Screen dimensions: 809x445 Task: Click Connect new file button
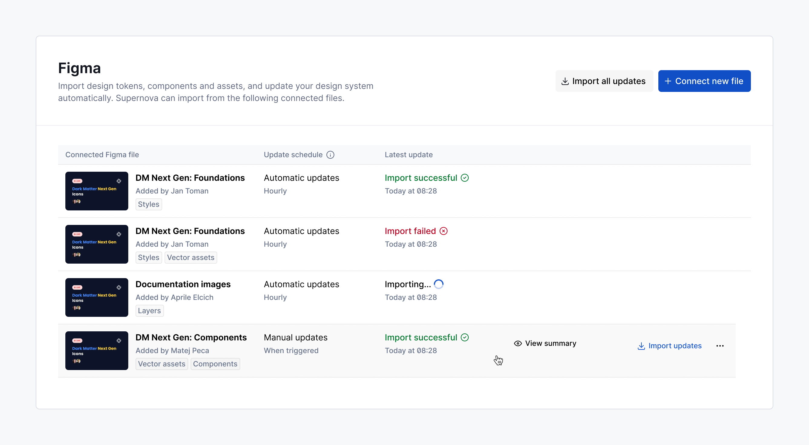click(x=704, y=81)
